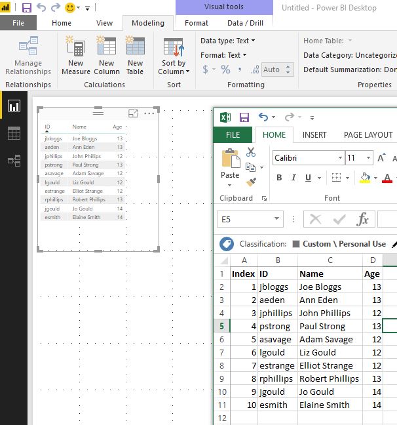The width and height of the screenshot is (397, 425).
Task: Increase font size in Excel
Action: tap(381, 158)
